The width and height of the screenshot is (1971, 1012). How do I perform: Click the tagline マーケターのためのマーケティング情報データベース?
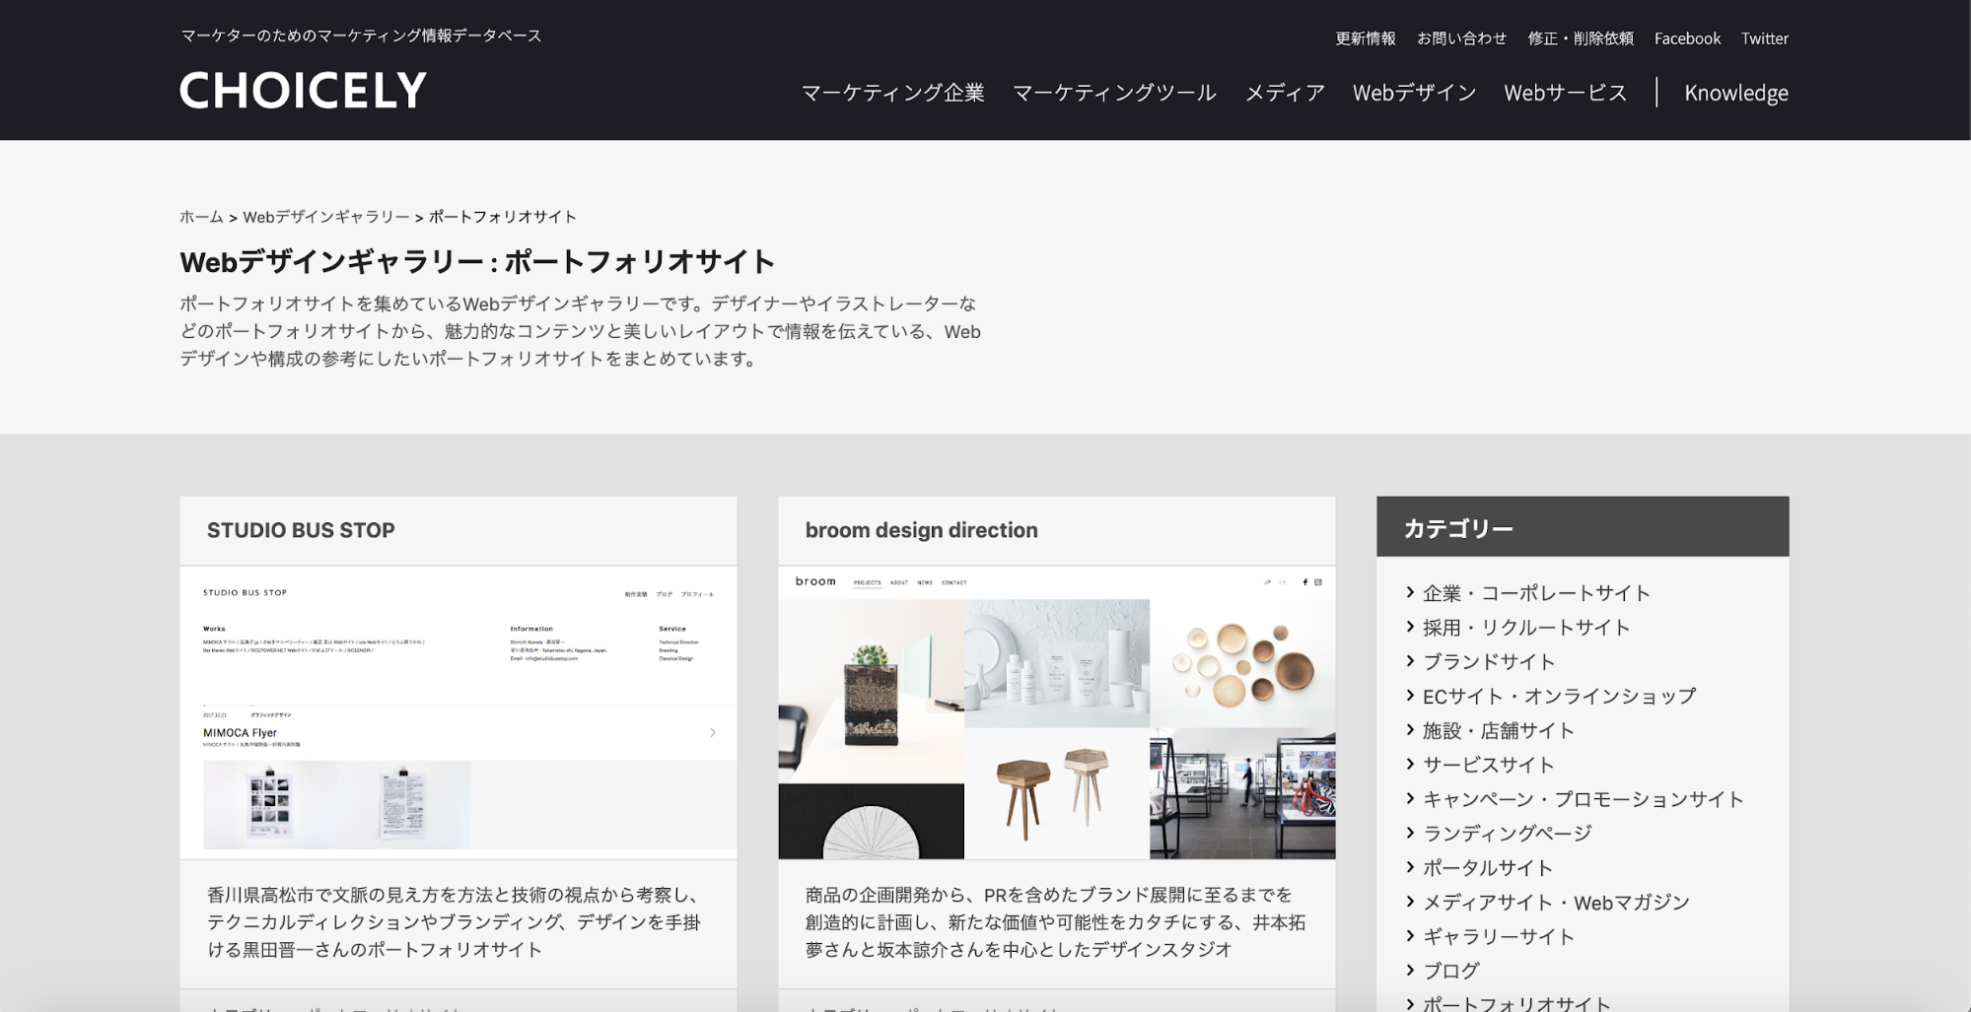361,35
